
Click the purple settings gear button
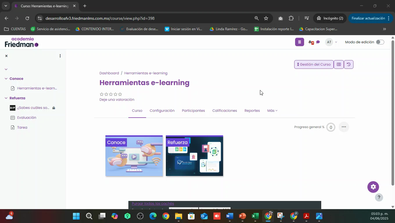(373, 187)
